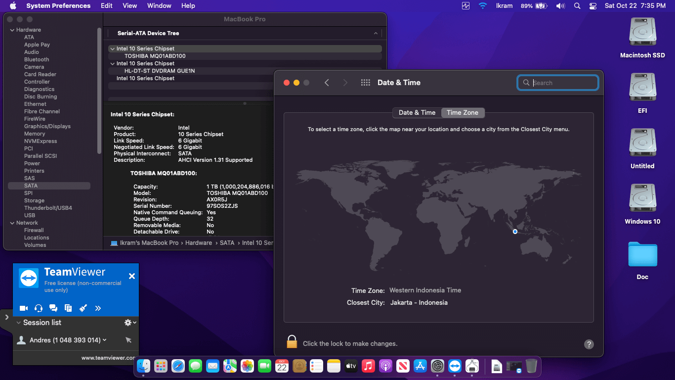This screenshot has height=380, width=675.
Task: Start a video call in TeamViewer panel
Action: 24,308
